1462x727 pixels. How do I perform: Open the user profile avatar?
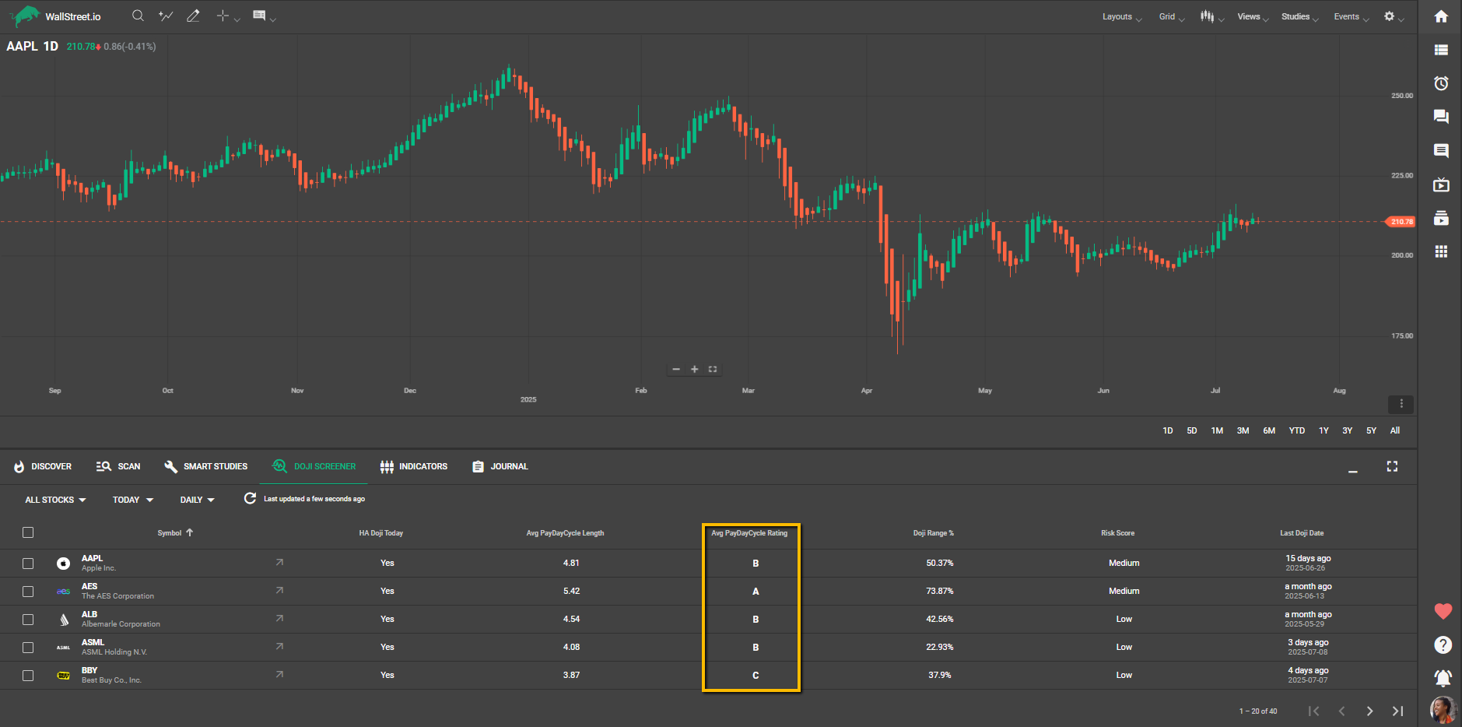1443,710
